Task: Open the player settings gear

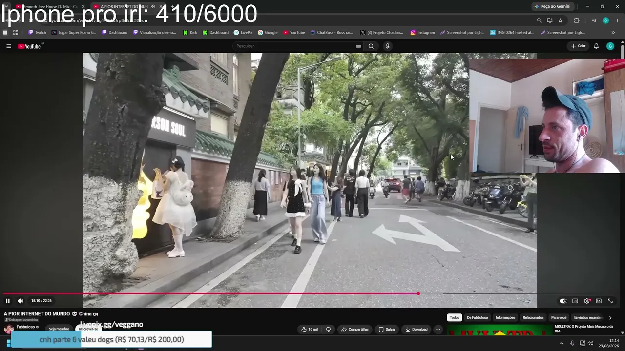Action: (x=587, y=301)
